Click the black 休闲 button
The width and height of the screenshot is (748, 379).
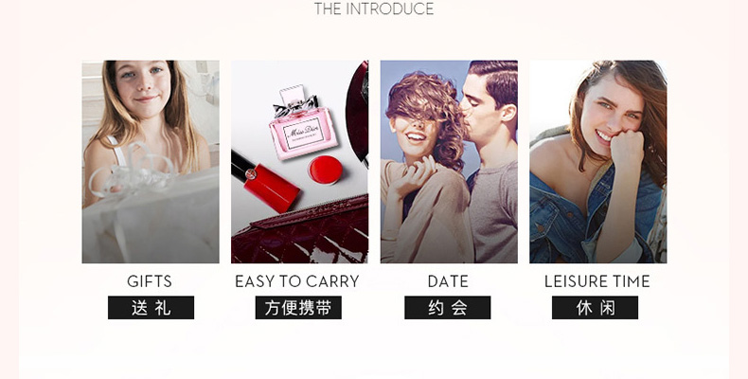point(595,307)
